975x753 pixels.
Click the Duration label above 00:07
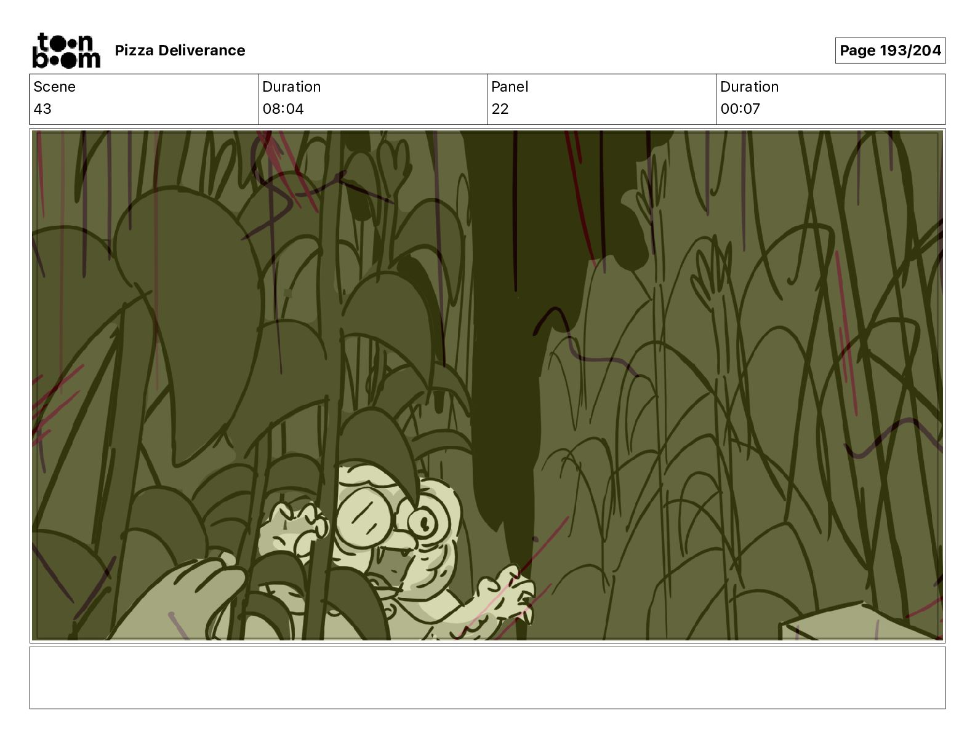[749, 87]
